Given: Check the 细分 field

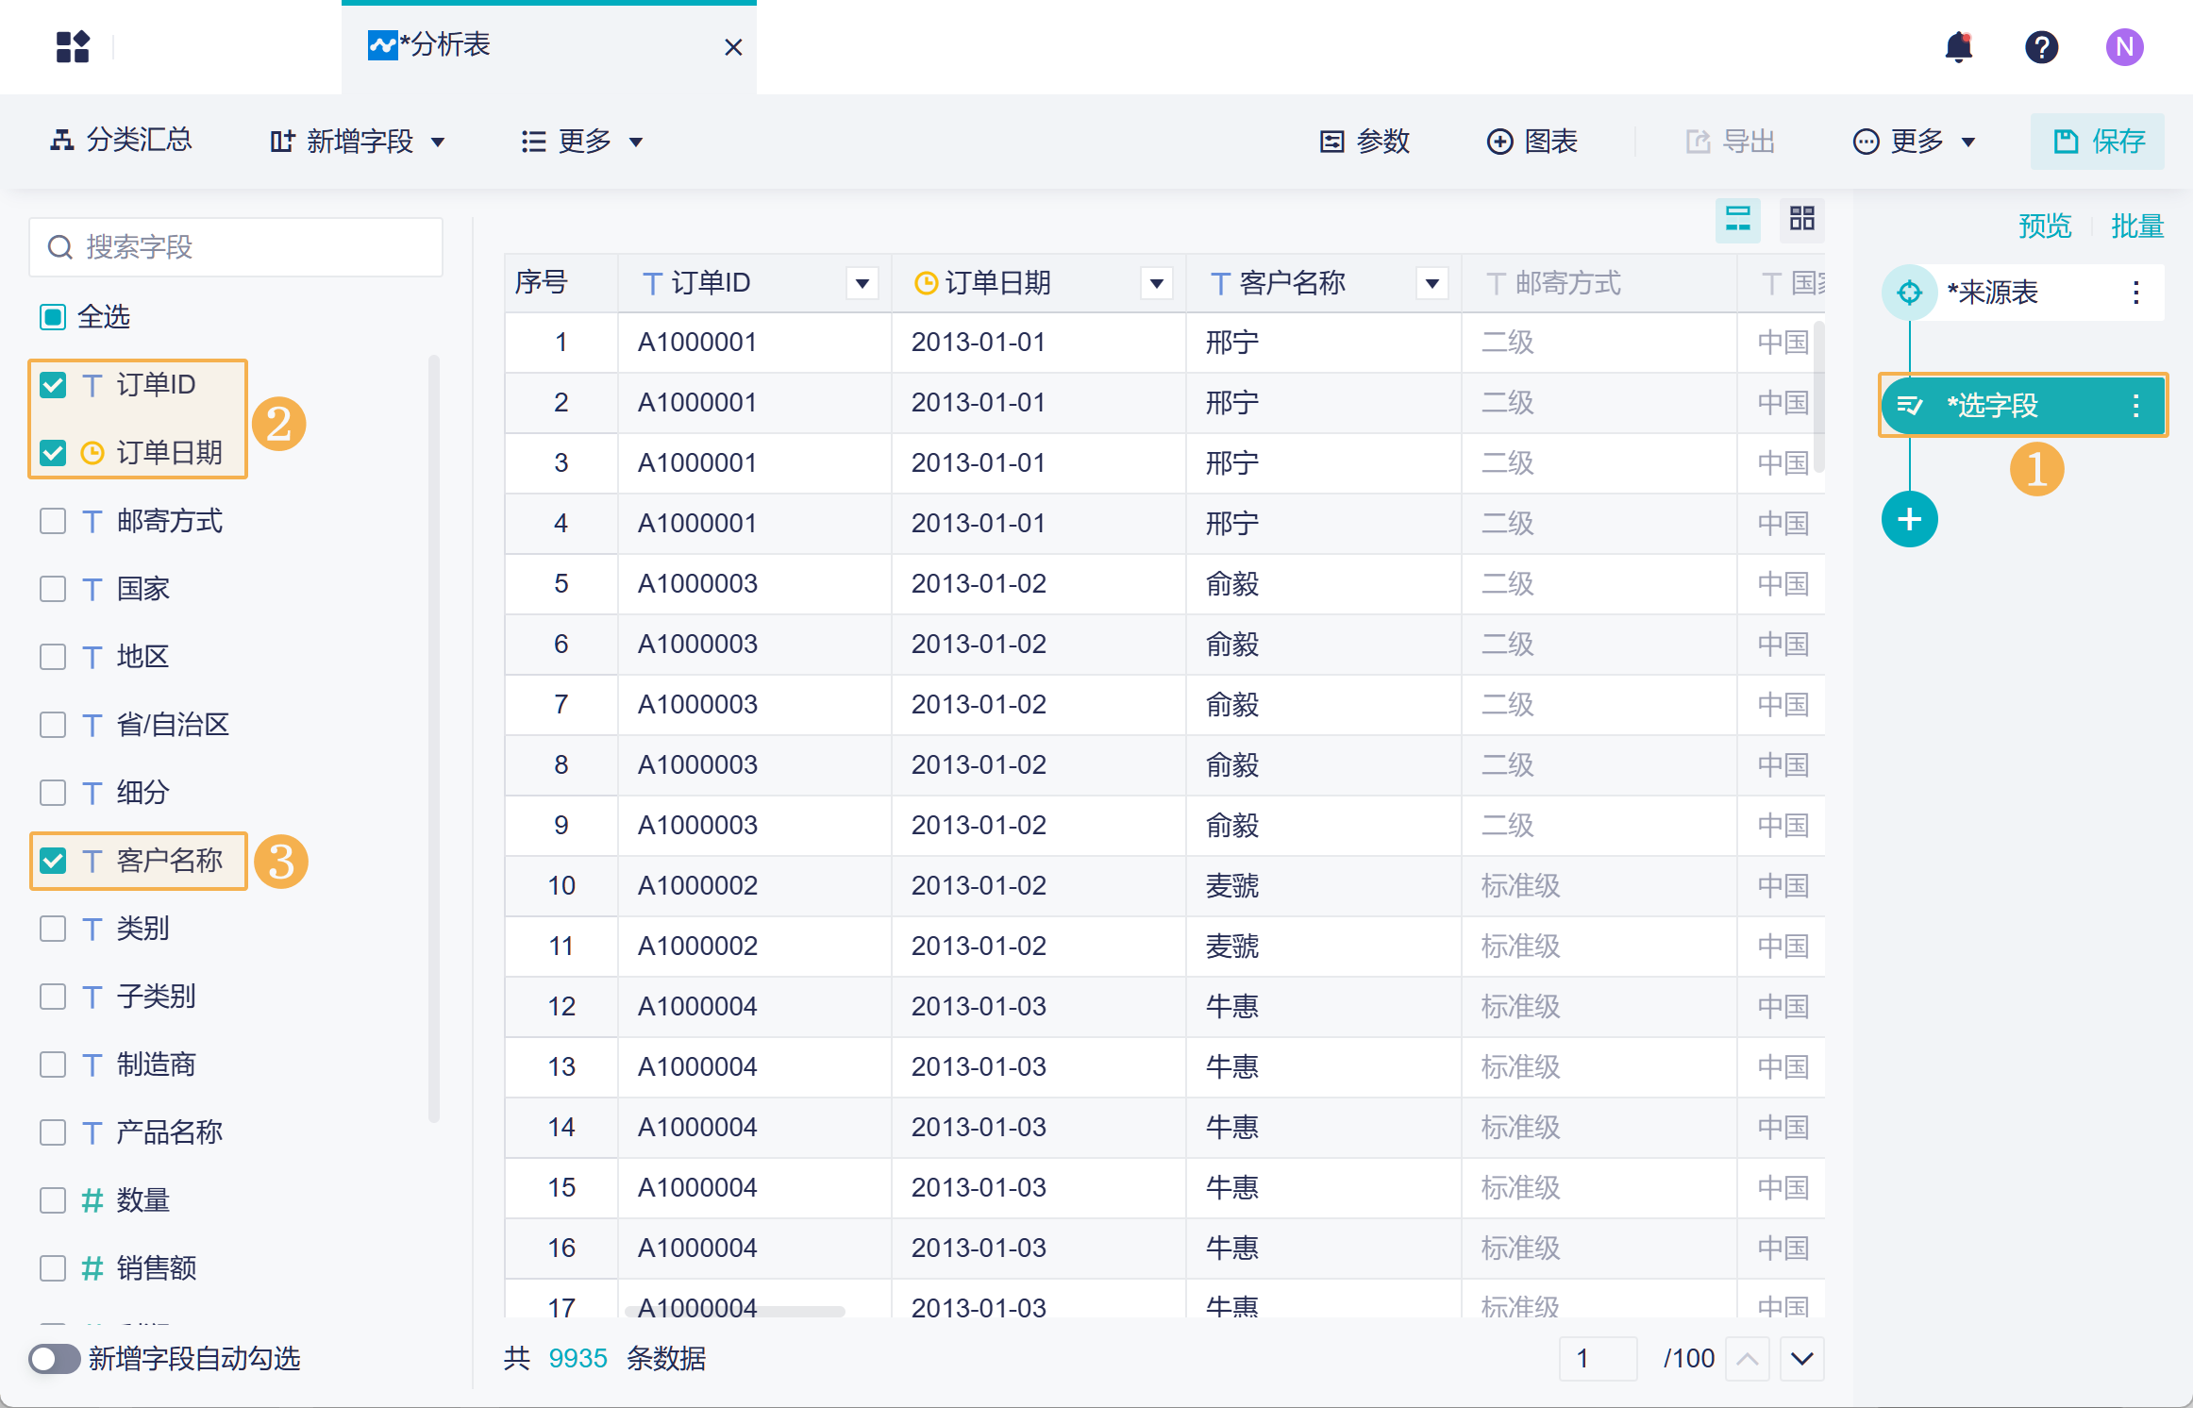Looking at the screenshot, I should coord(53,793).
